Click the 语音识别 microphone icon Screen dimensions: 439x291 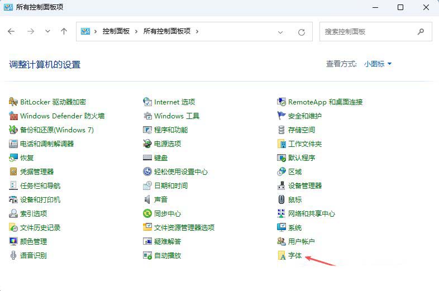(x=13, y=255)
